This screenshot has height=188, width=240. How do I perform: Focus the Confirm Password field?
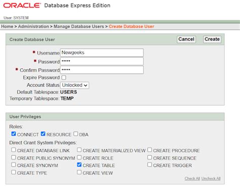pyautogui.click(x=102, y=70)
